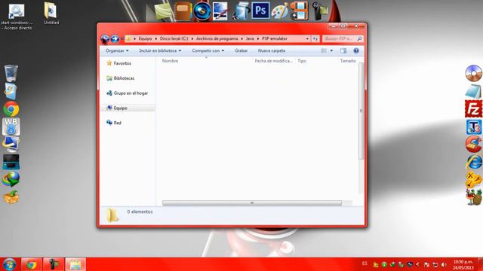Click the taskbar File Explorer button

(75, 264)
